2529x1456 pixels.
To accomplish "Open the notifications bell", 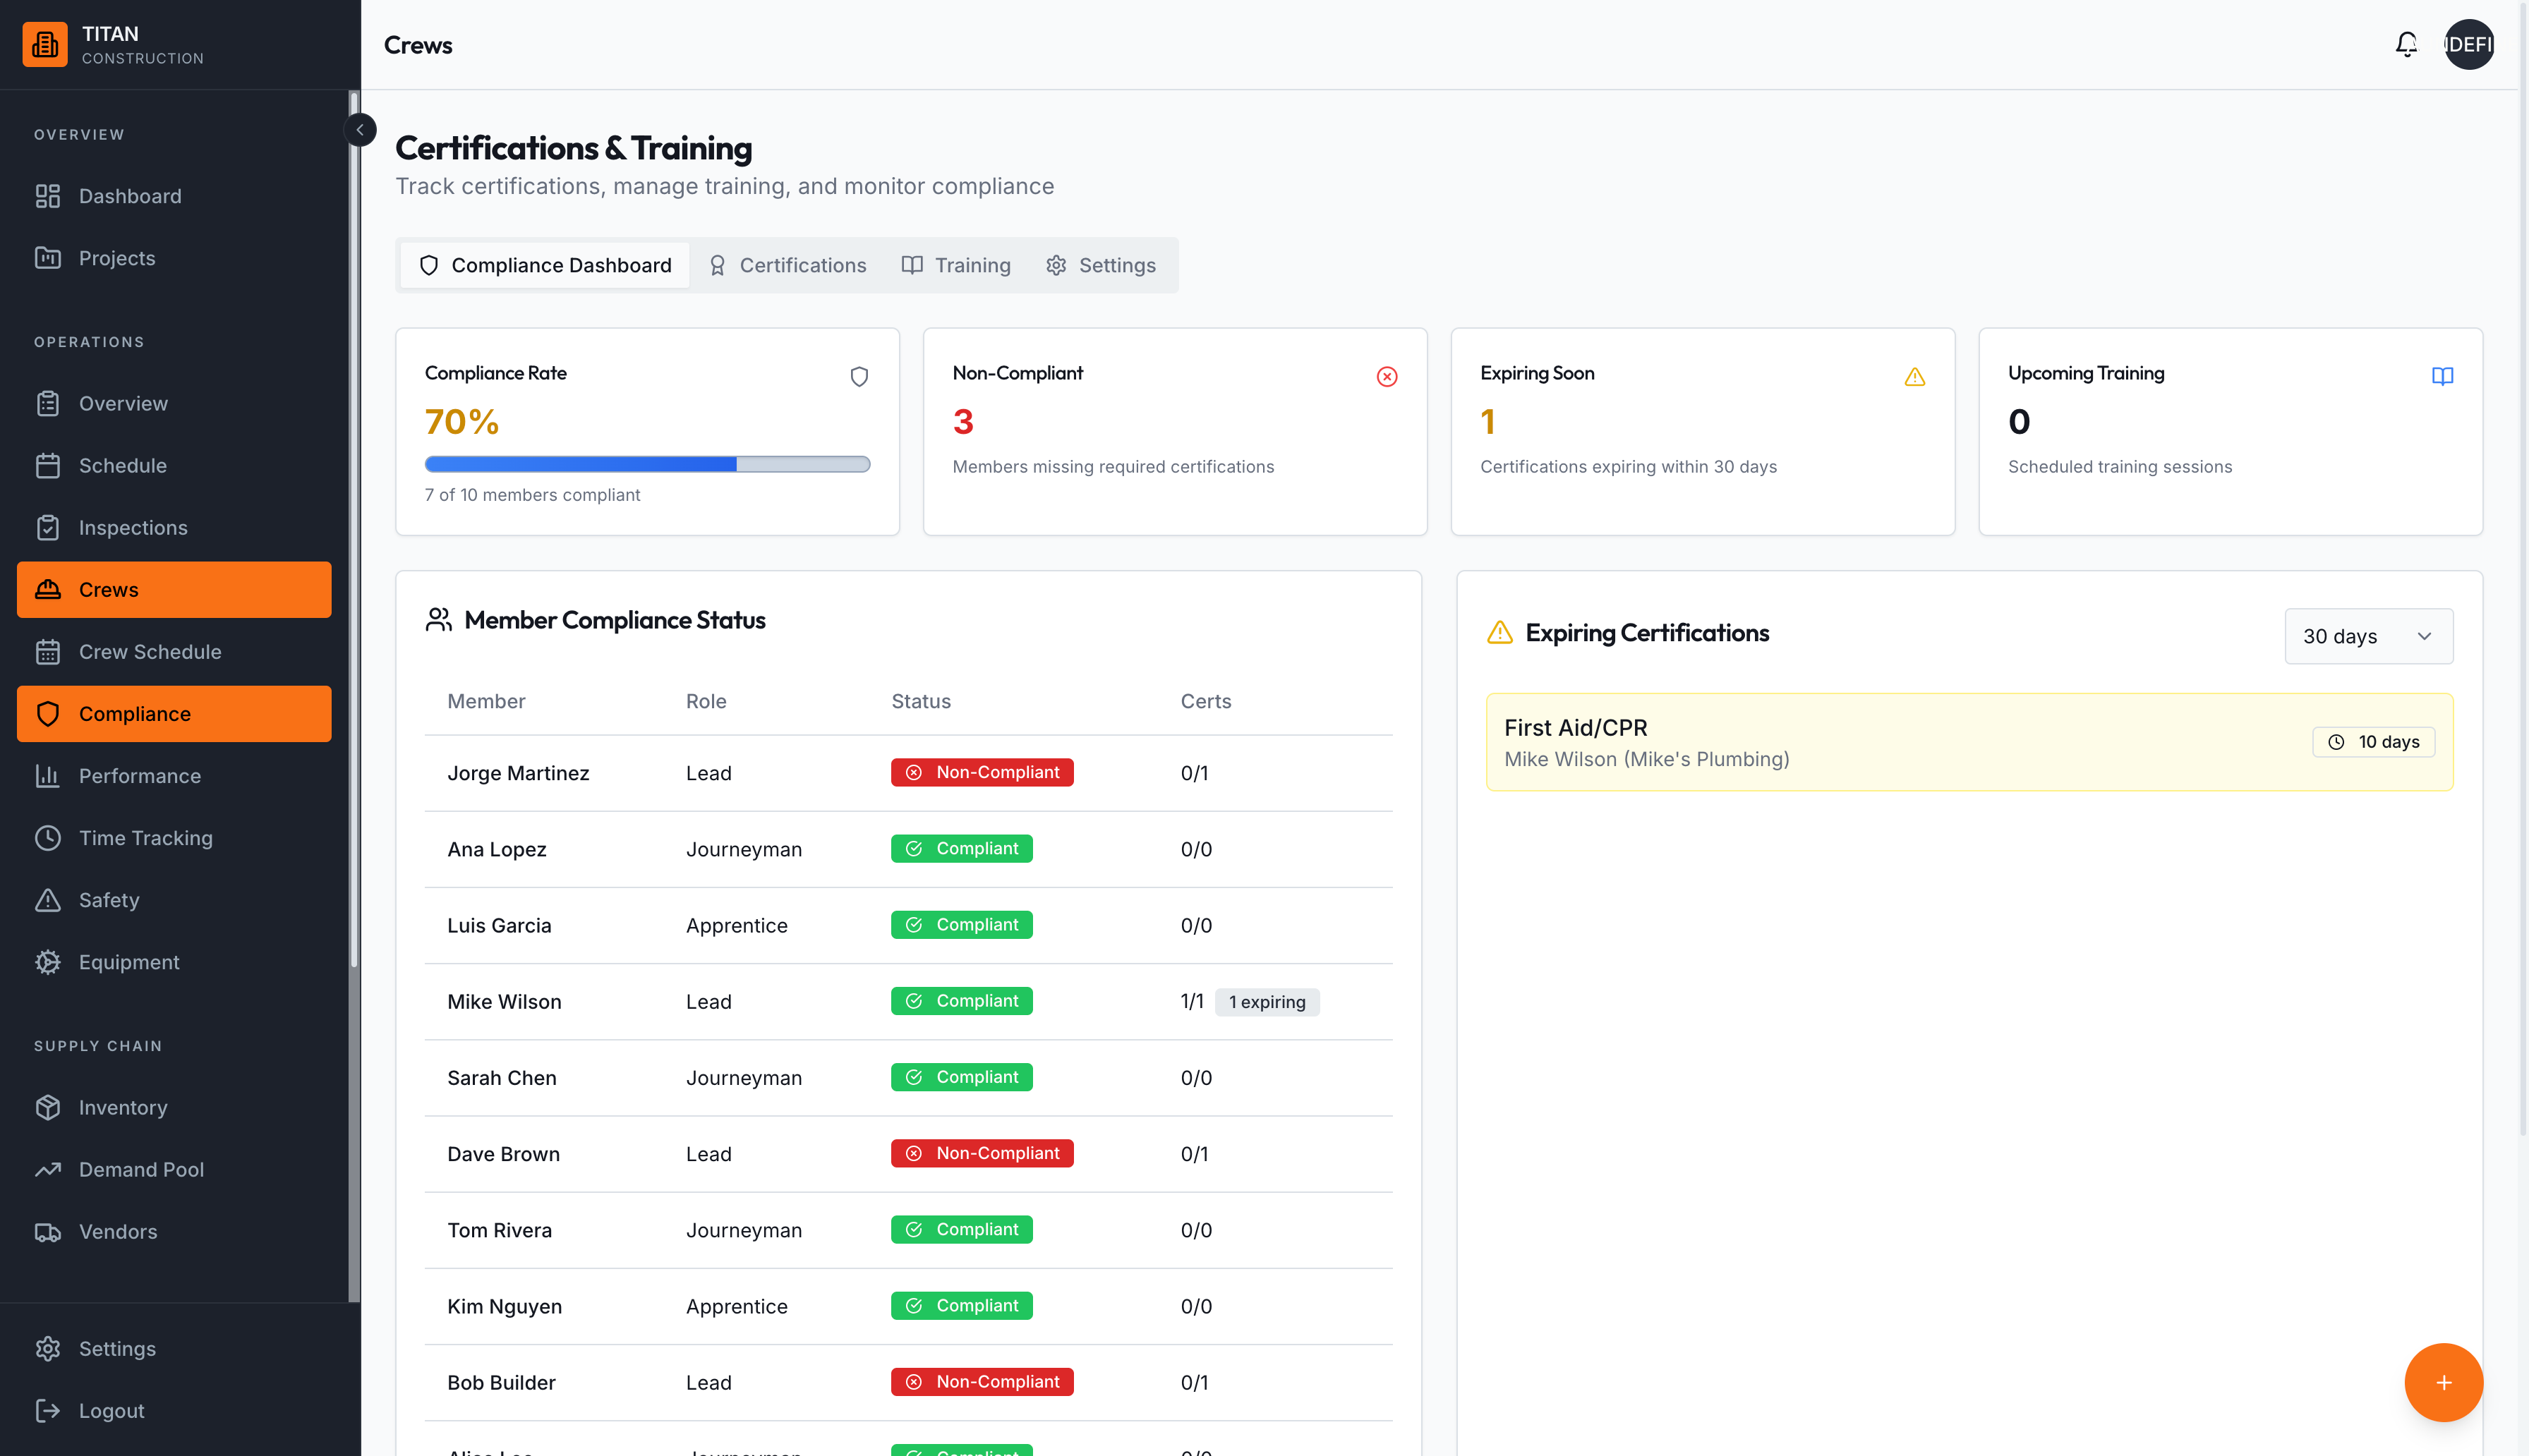I will [x=2406, y=45].
